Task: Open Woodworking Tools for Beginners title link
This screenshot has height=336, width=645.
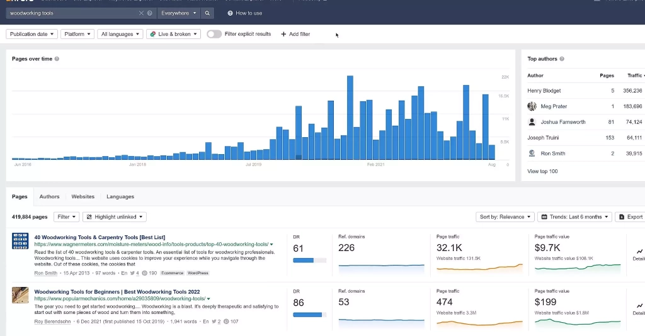Action: pos(117,292)
